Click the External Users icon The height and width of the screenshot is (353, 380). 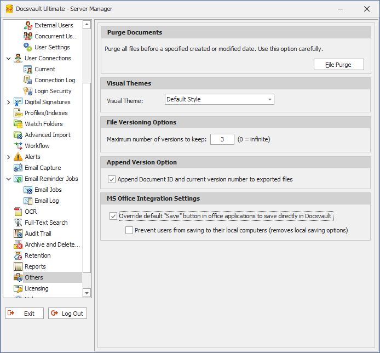28,25
